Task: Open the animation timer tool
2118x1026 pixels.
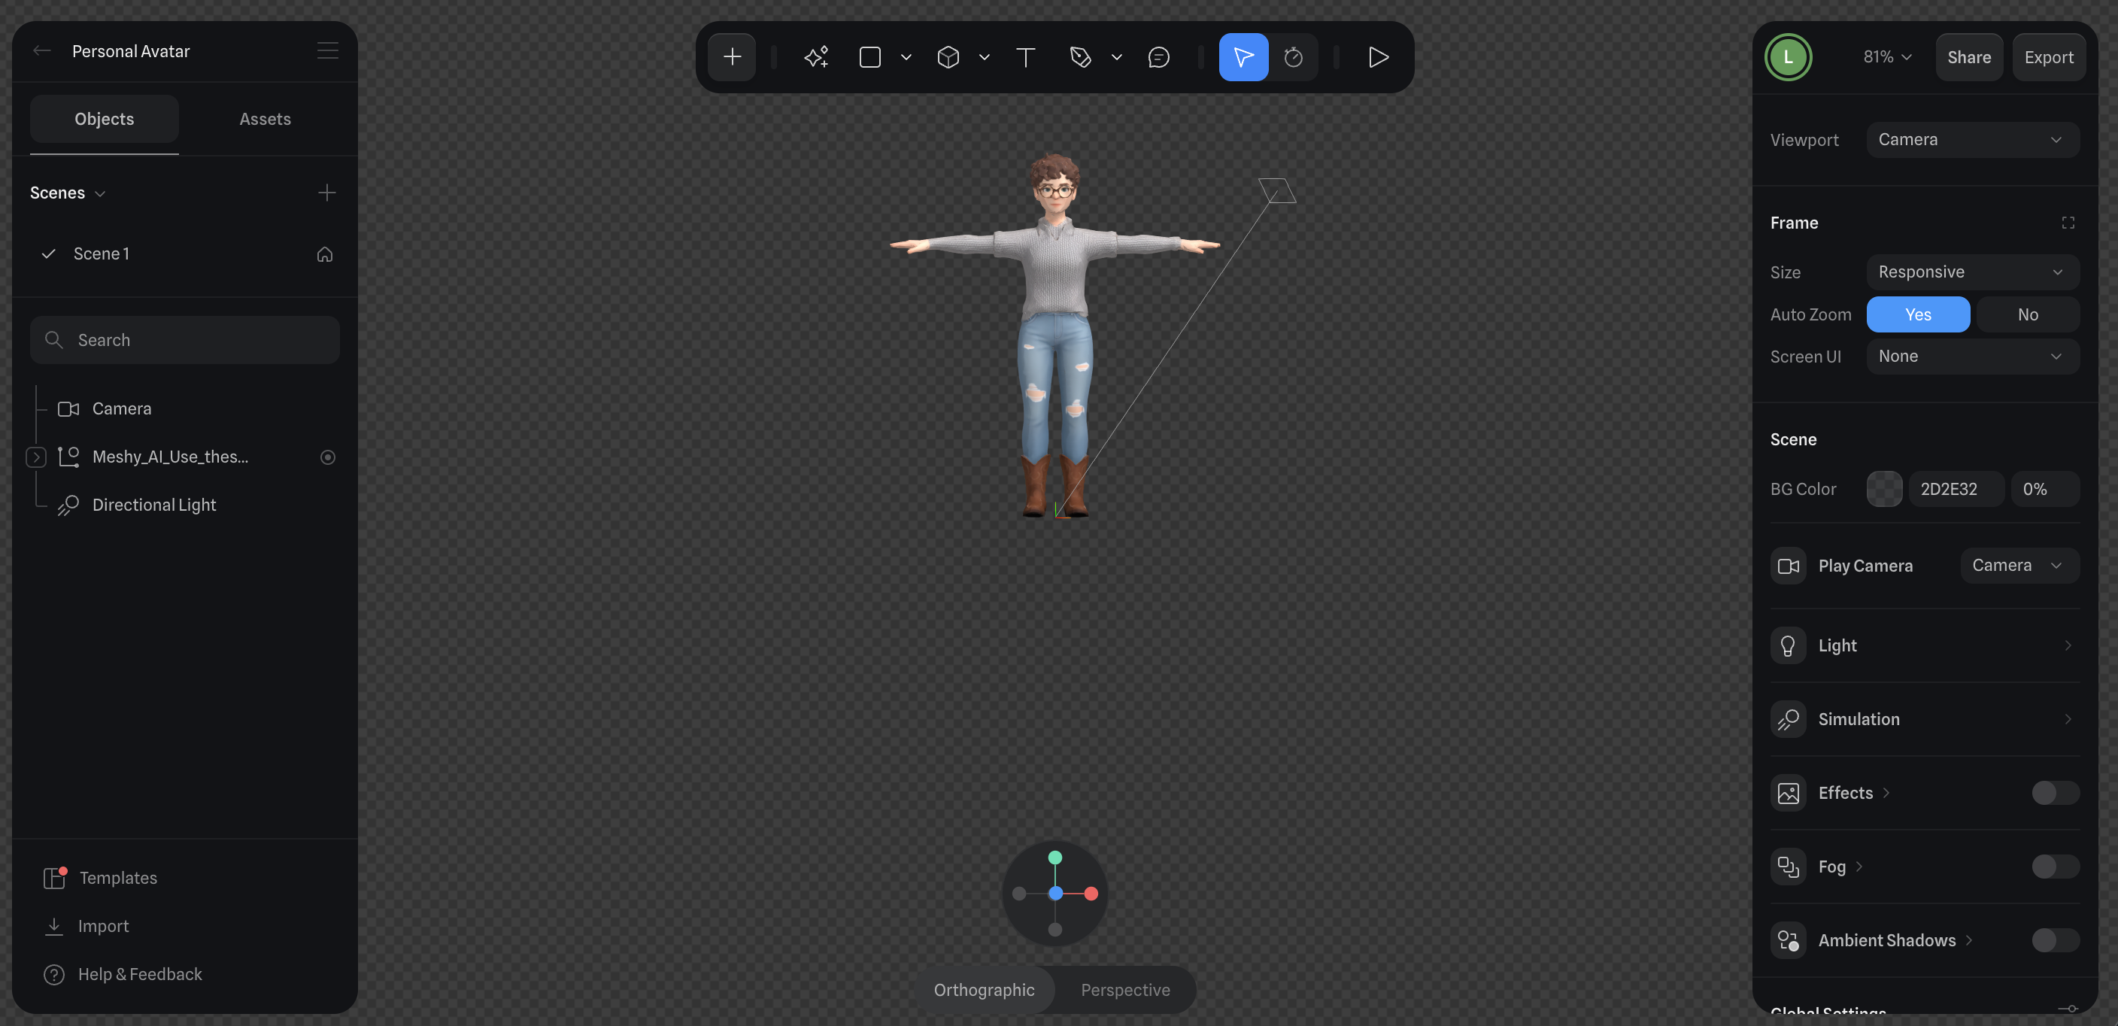Action: point(1294,56)
